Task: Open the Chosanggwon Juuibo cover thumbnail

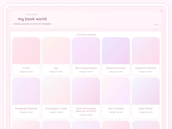Action: point(56,91)
